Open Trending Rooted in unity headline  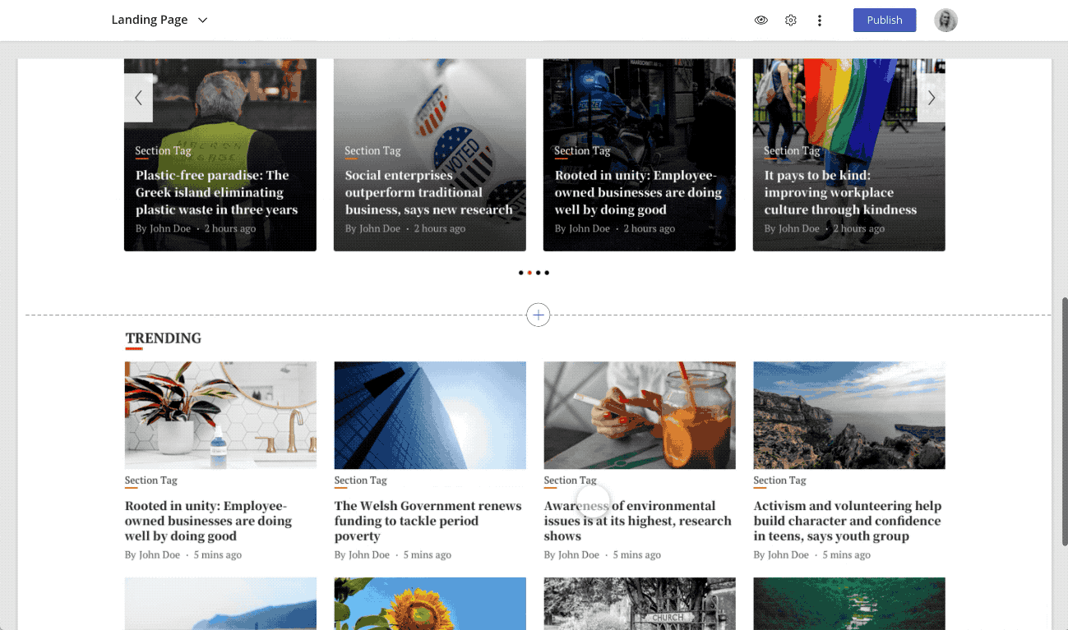coord(208,521)
